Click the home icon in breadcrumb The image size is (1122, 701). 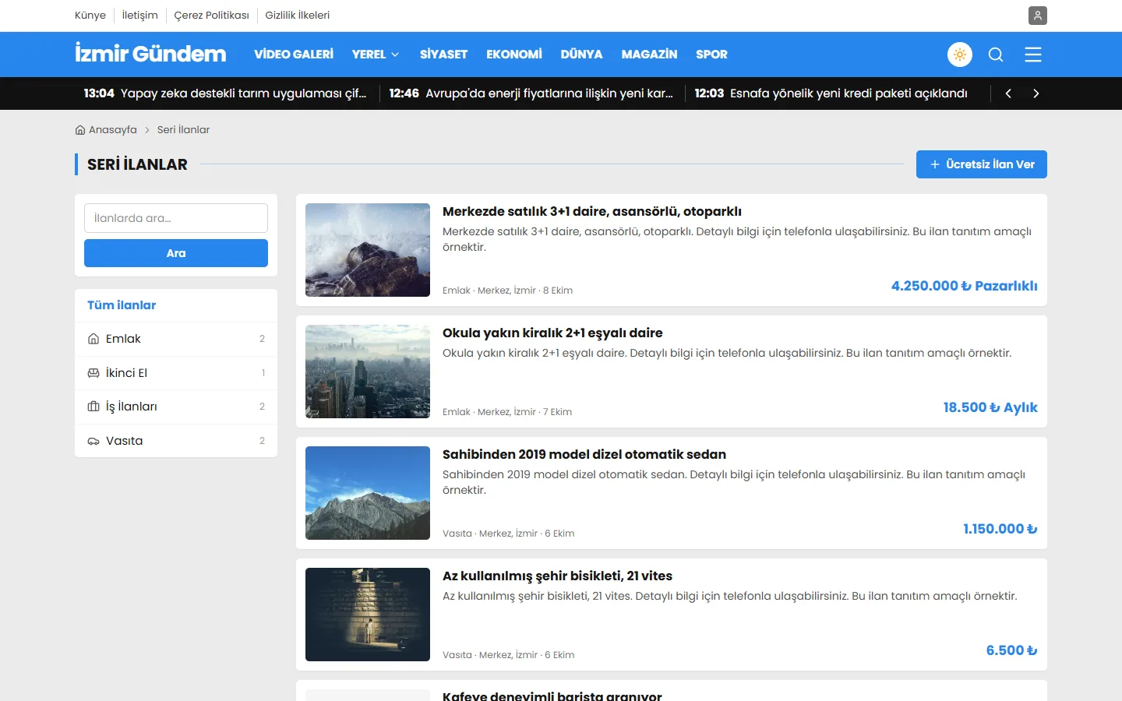pos(80,130)
